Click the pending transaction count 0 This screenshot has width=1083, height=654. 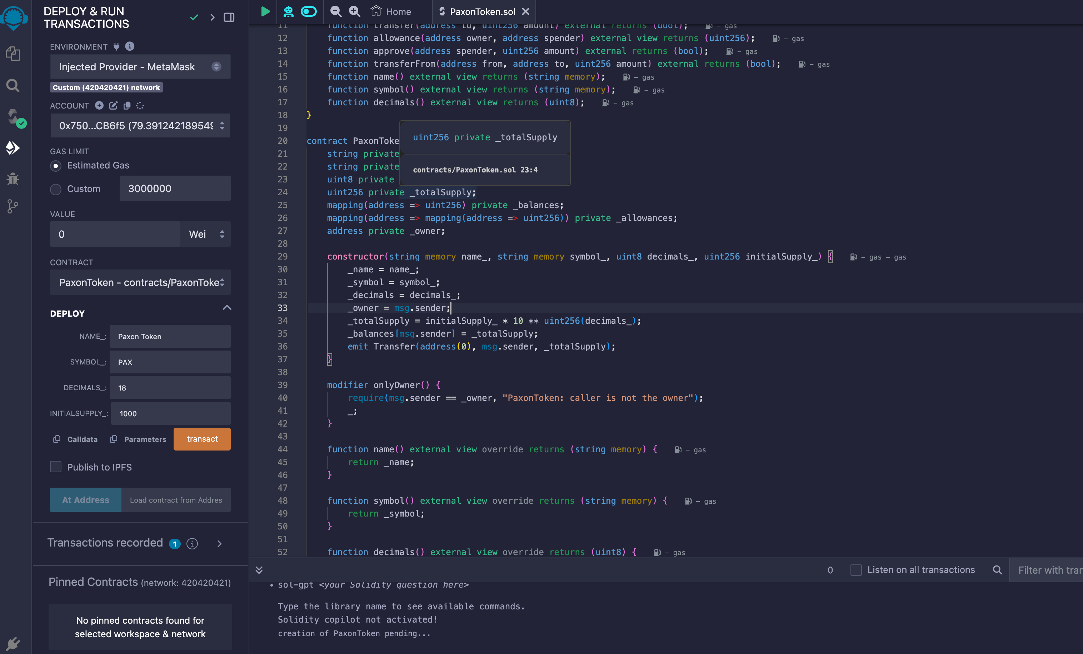(830, 570)
